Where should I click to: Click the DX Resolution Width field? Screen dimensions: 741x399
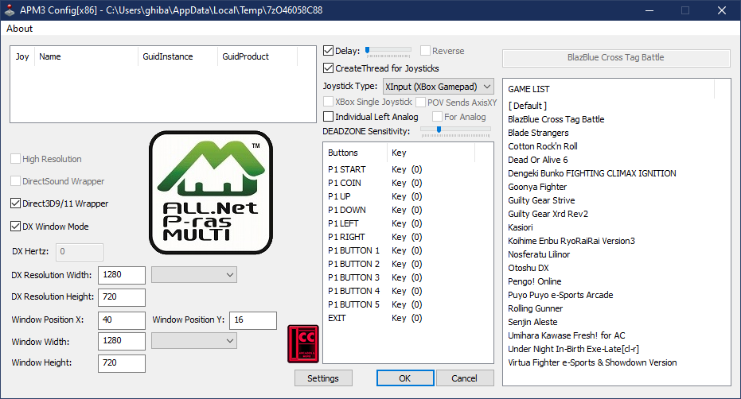tap(122, 275)
